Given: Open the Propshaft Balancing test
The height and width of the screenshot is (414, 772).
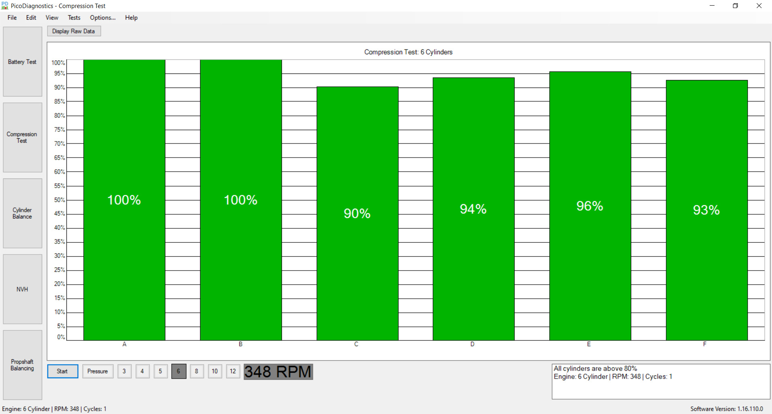Looking at the screenshot, I should [23, 365].
